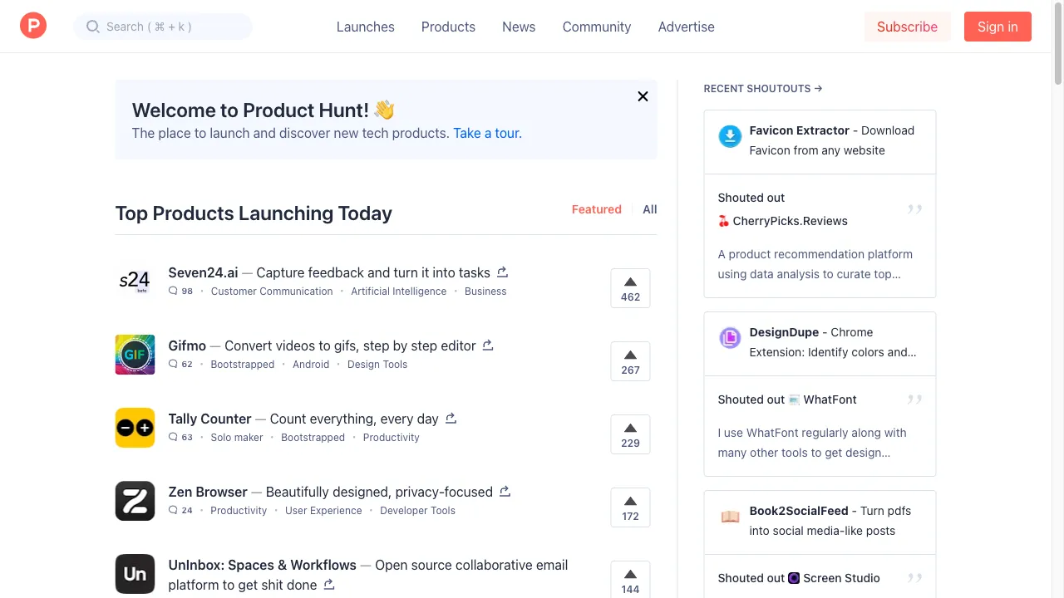1064x598 pixels.
Task: Open the Design Tools topic tag
Action: [377, 365]
